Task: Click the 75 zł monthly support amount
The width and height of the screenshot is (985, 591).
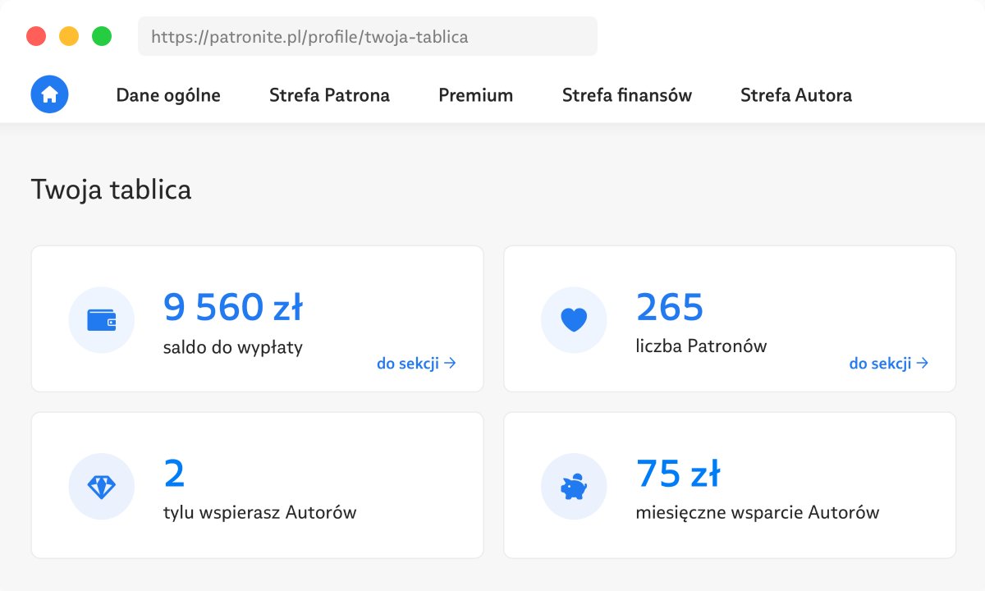Action: click(678, 474)
